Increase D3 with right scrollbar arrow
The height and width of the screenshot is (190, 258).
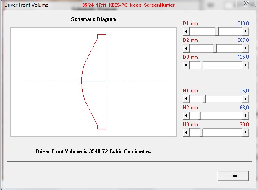[246, 65]
